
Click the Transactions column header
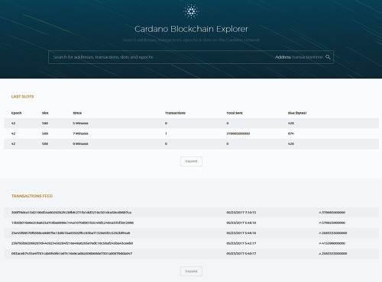coord(175,113)
